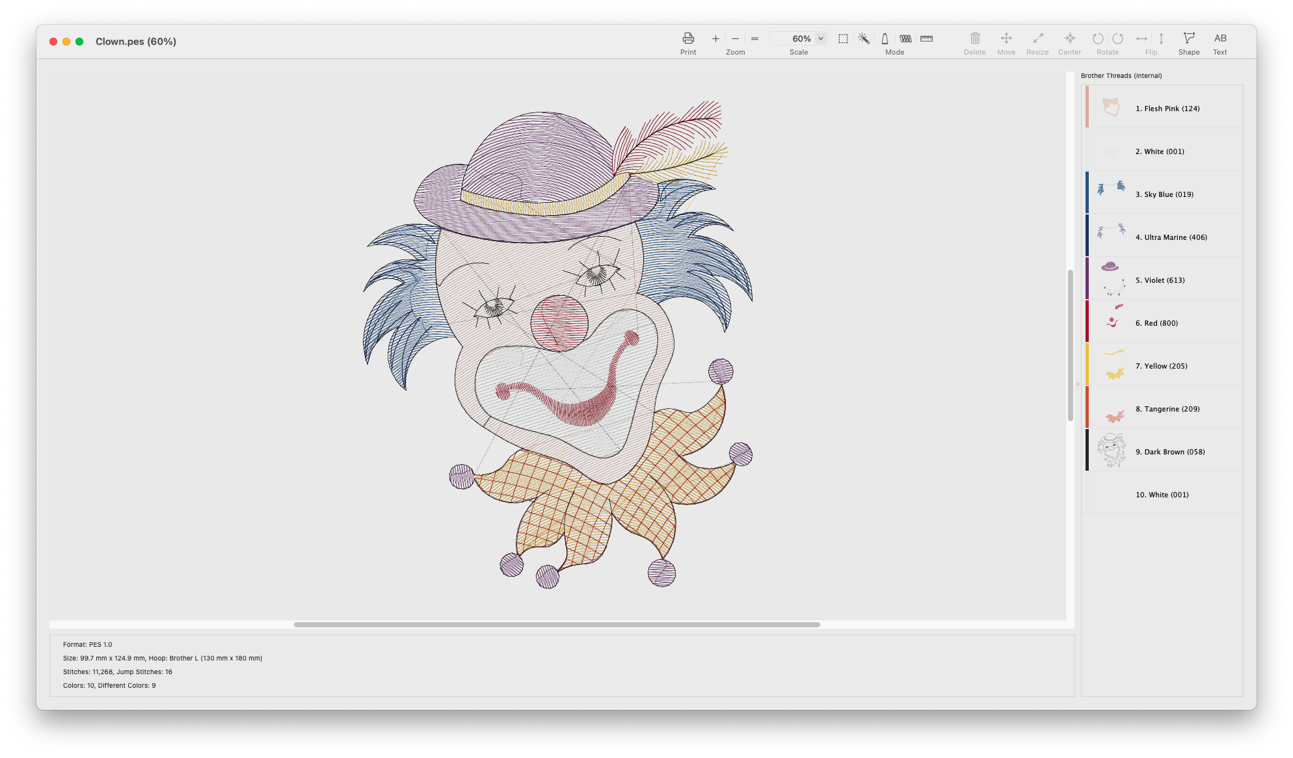The width and height of the screenshot is (1293, 758).
Task: Zoom in with the plus button
Action: 715,39
